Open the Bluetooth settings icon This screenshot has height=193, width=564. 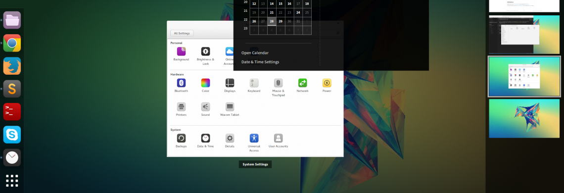(x=181, y=83)
